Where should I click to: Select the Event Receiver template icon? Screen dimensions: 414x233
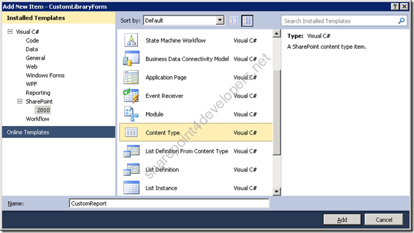(x=131, y=95)
